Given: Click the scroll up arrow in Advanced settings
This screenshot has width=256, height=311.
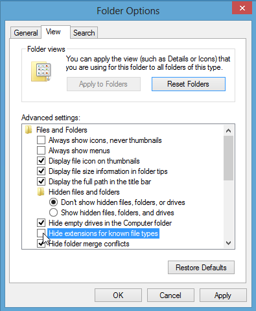Looking at the screenshot, I should tap(229, 131).
